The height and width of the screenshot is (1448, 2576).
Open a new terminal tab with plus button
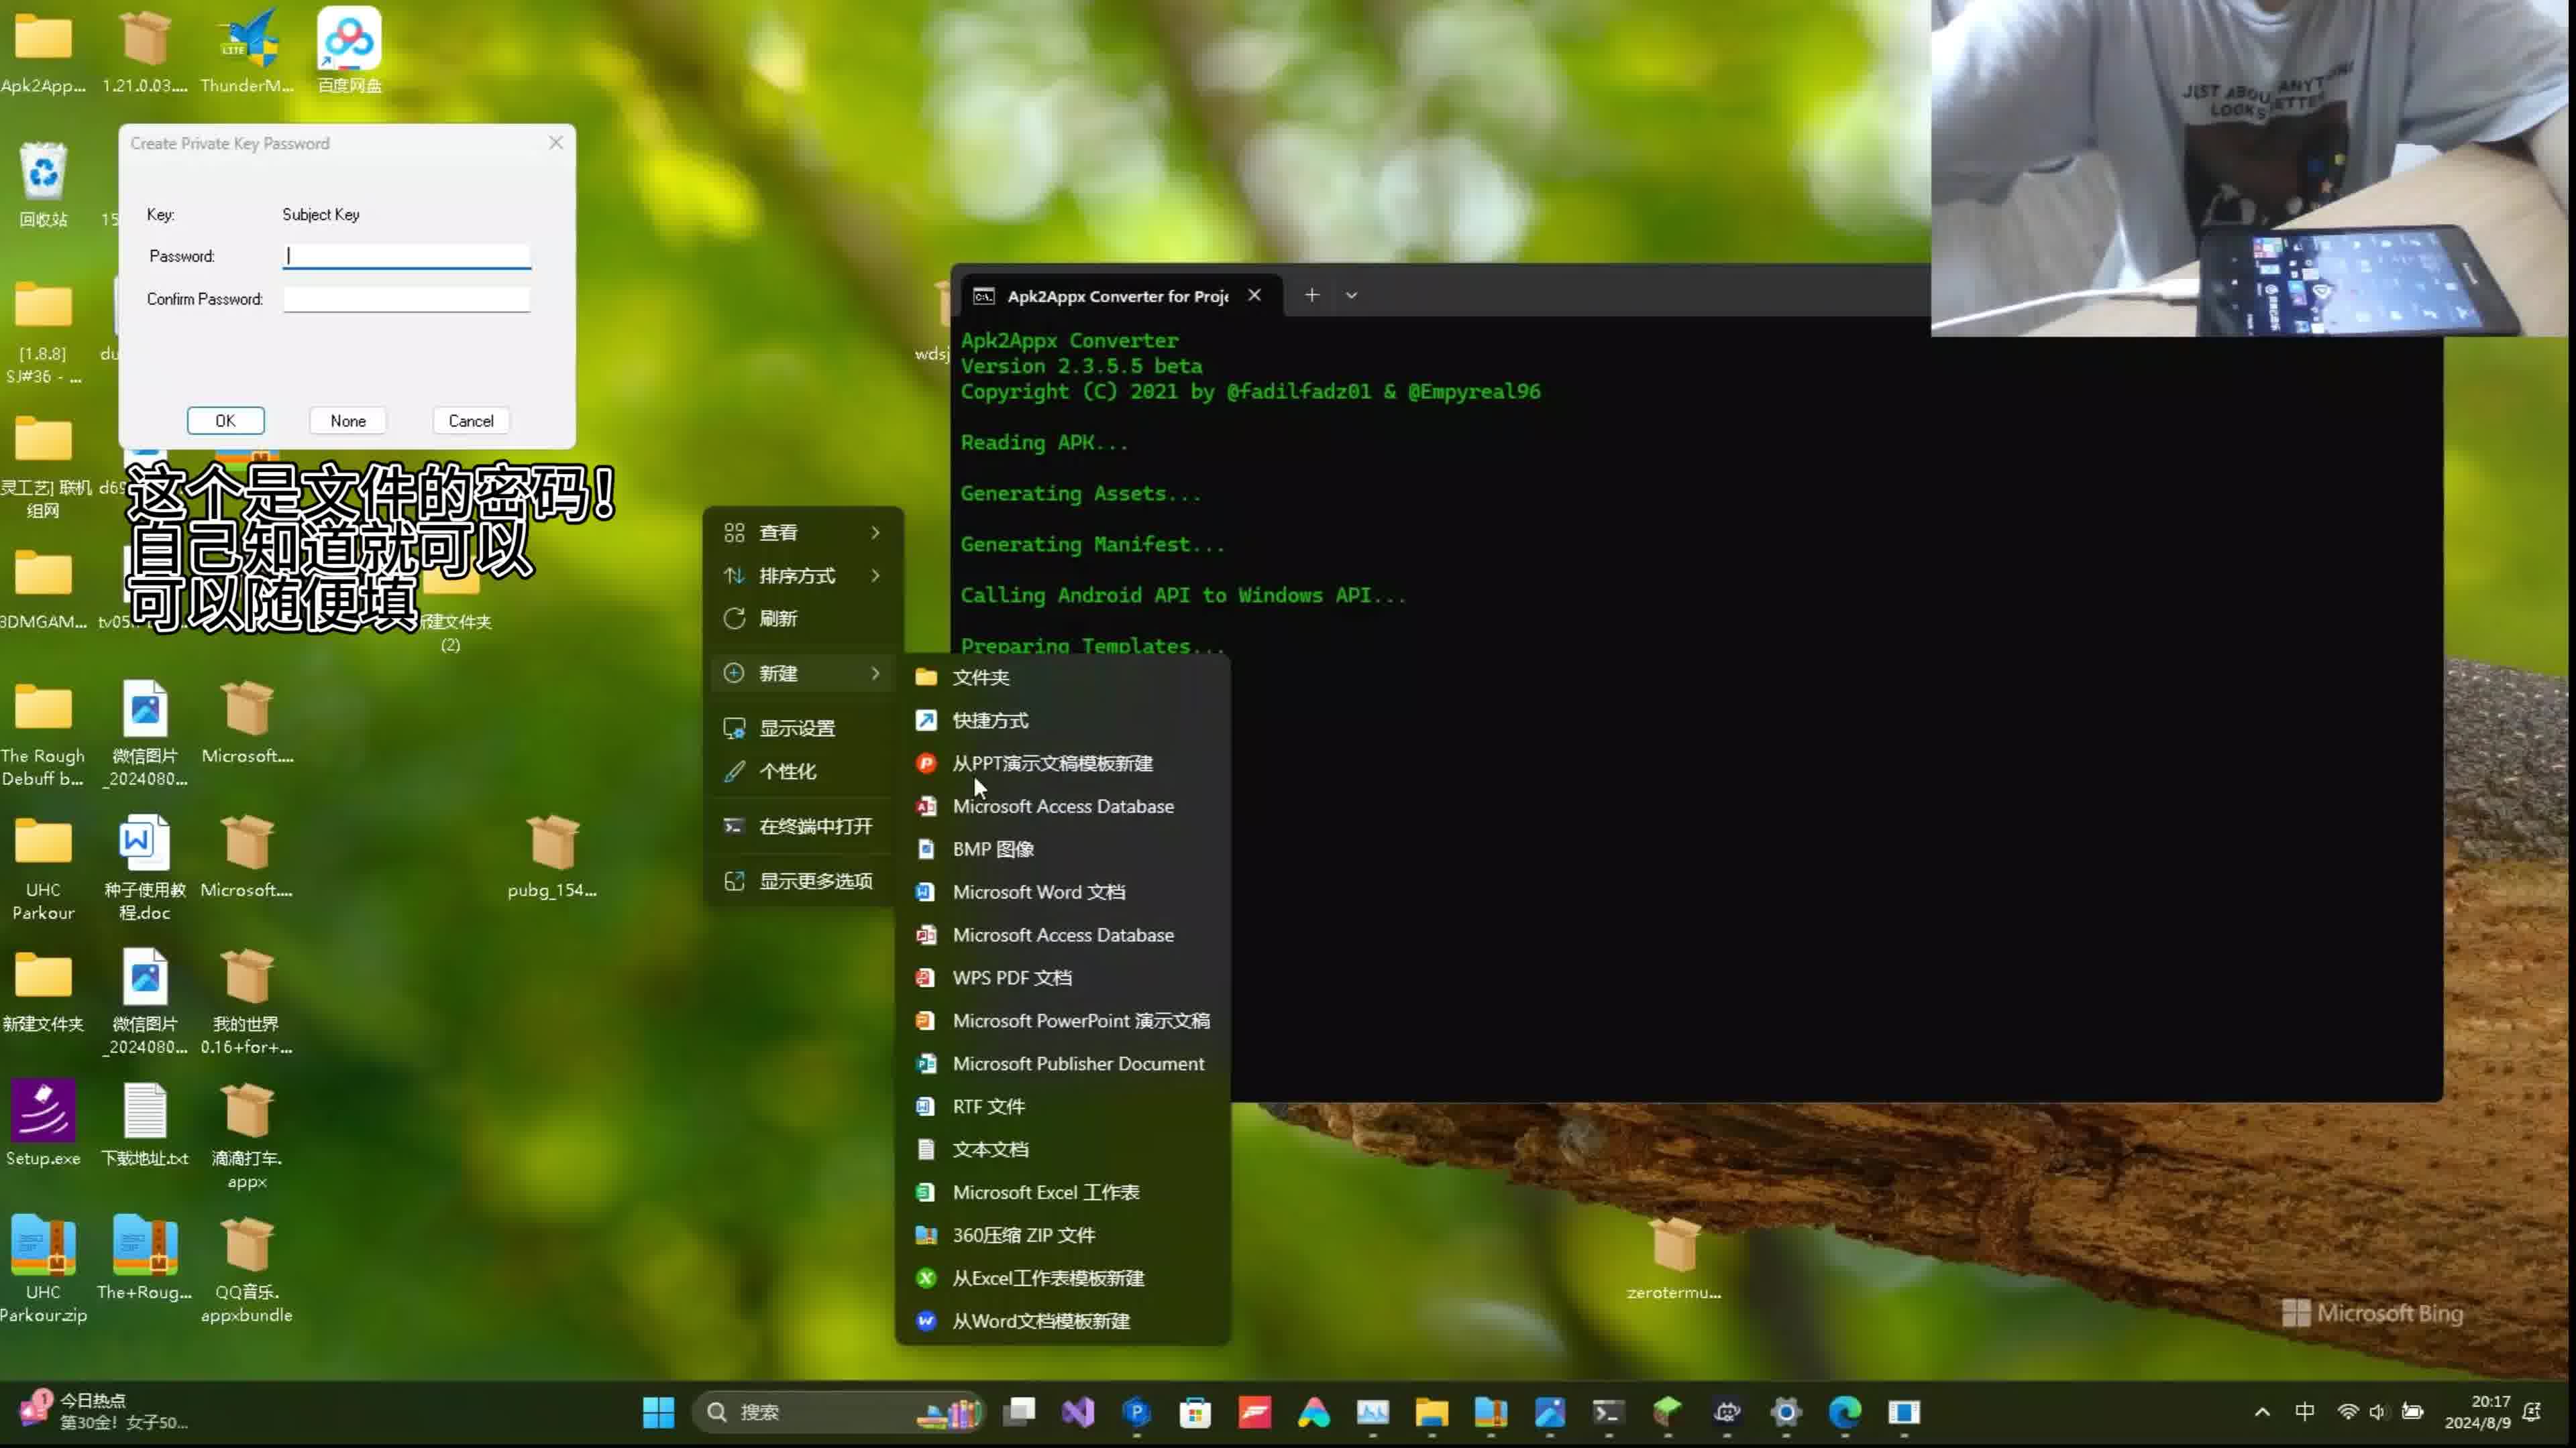pyautogui.click(x=1312, y=295)
